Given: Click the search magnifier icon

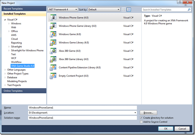Looking at the screenshot, I should (x=189, y=10).
